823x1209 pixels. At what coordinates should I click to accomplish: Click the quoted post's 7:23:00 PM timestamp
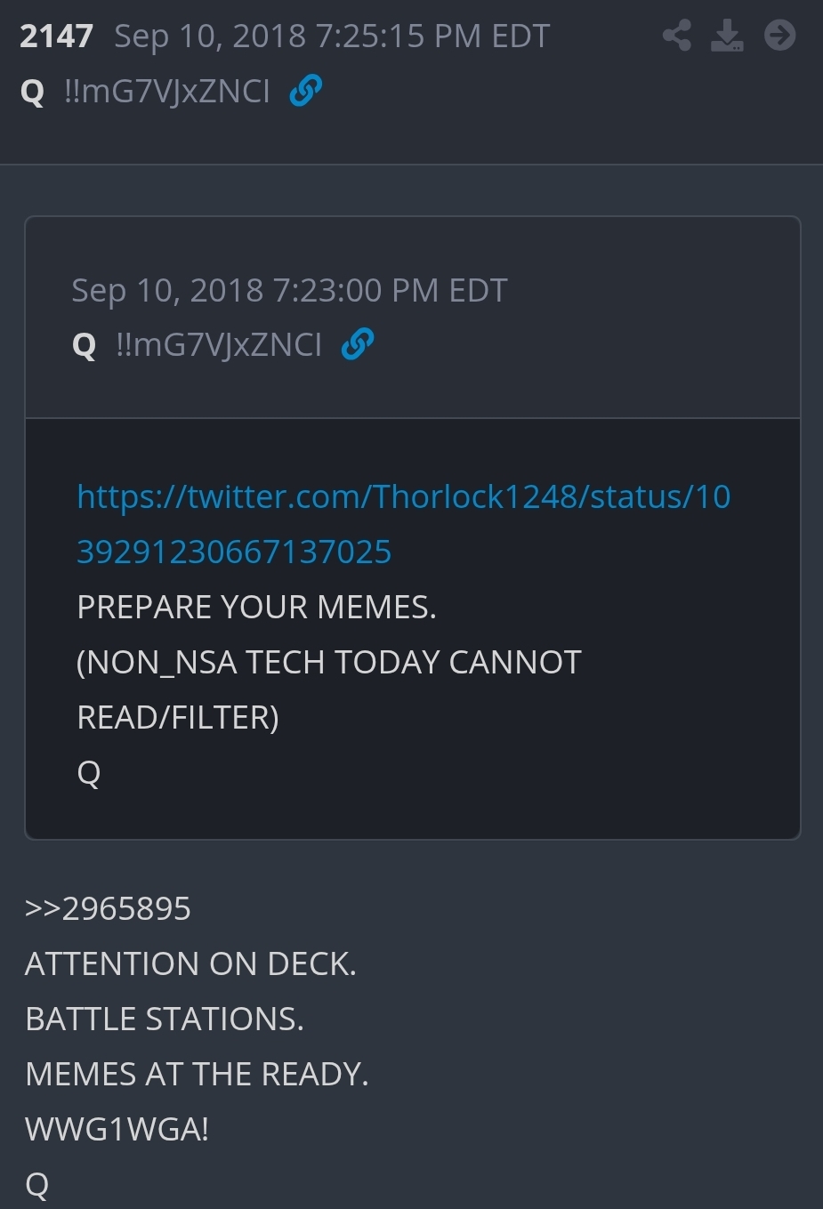[x=289, y=291]
